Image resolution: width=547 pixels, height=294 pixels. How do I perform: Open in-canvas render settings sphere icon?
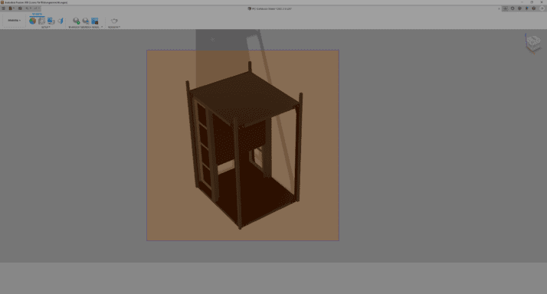[86, 21]
